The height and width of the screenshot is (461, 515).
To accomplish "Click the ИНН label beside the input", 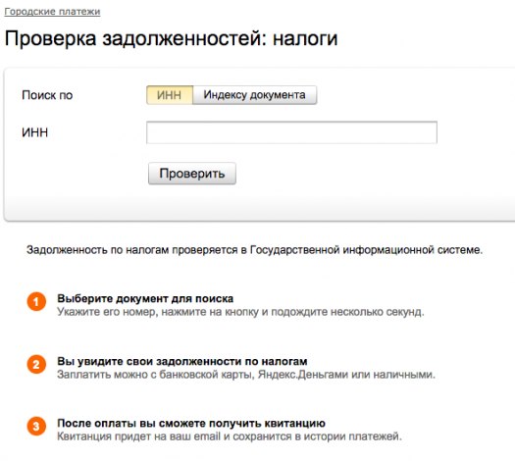I will click(x=34, y=132).
